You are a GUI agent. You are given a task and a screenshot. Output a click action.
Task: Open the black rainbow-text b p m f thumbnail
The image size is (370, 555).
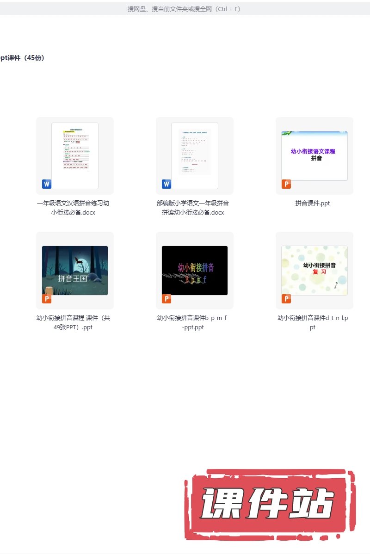pos(195,271)
